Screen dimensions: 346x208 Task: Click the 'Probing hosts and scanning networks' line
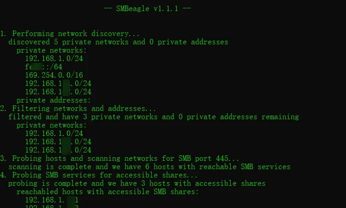[x=119, y=159]
